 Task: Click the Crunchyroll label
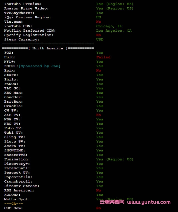tap(18, 181)
